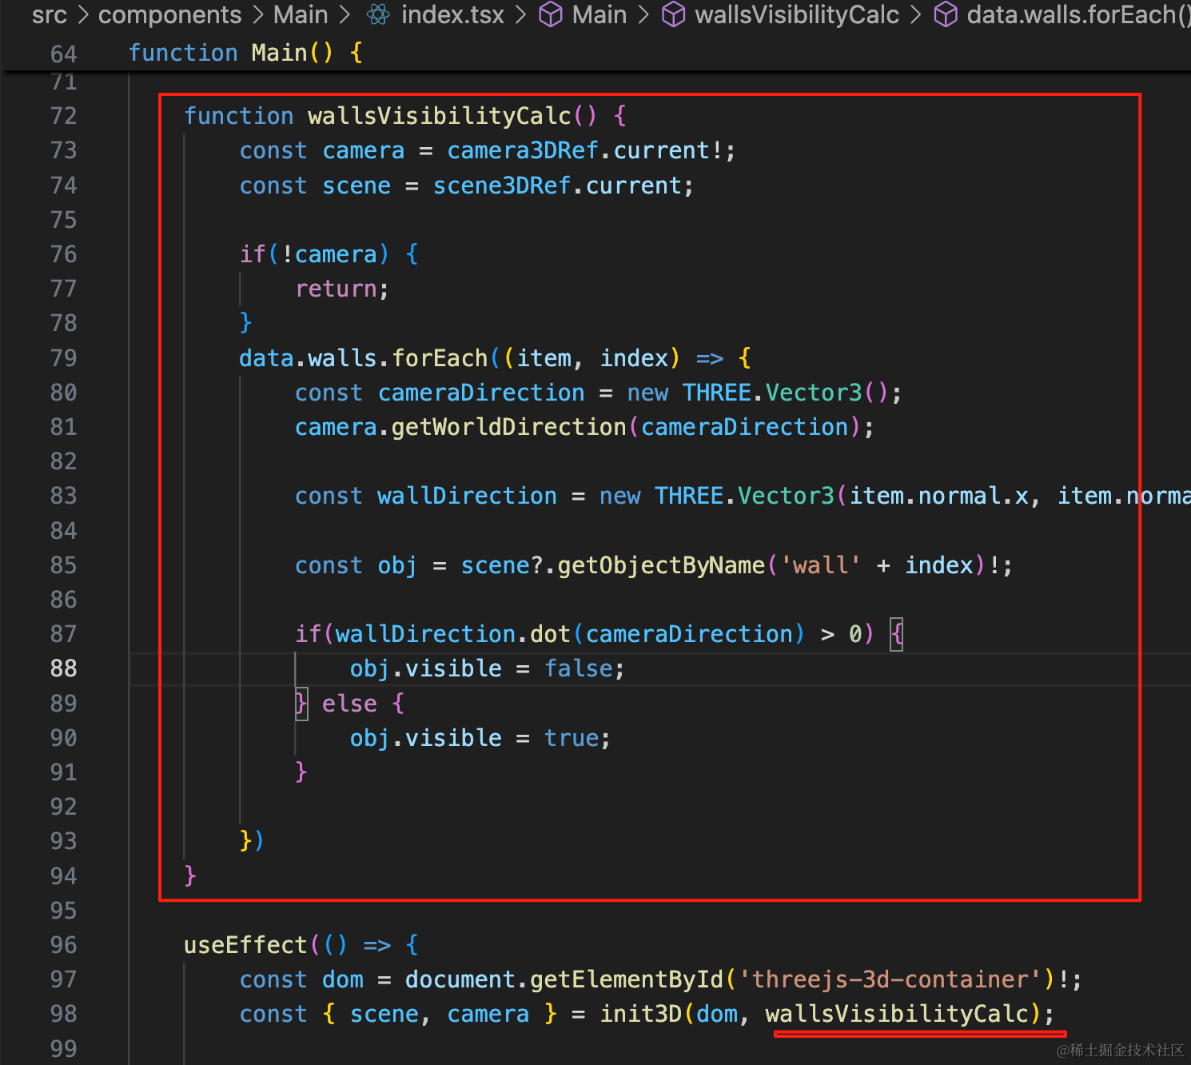The width and height of the screenshot is (1191, 1065).
Task: Click 'cameraDirection' declaration on line 80
Action: click(481, 393)
